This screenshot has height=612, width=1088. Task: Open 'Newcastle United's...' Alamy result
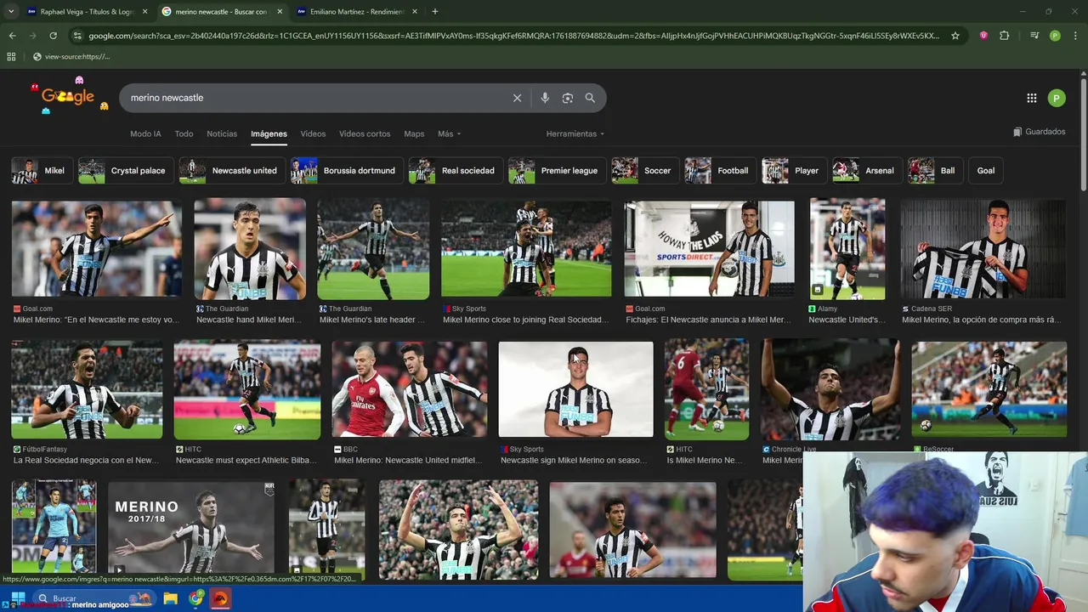coord(847,320)
